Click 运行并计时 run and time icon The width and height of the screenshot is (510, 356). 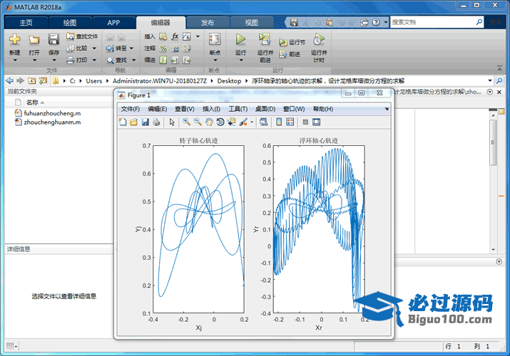319,39
